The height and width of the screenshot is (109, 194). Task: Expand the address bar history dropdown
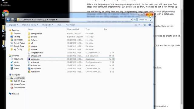click(x=131, y=20)
